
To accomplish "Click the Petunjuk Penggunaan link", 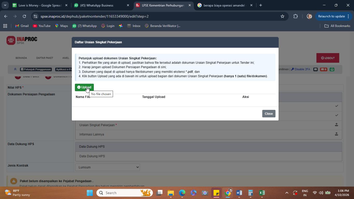I will [x=36, y=69].
